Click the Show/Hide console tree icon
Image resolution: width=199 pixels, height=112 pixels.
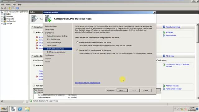point(13,8)
